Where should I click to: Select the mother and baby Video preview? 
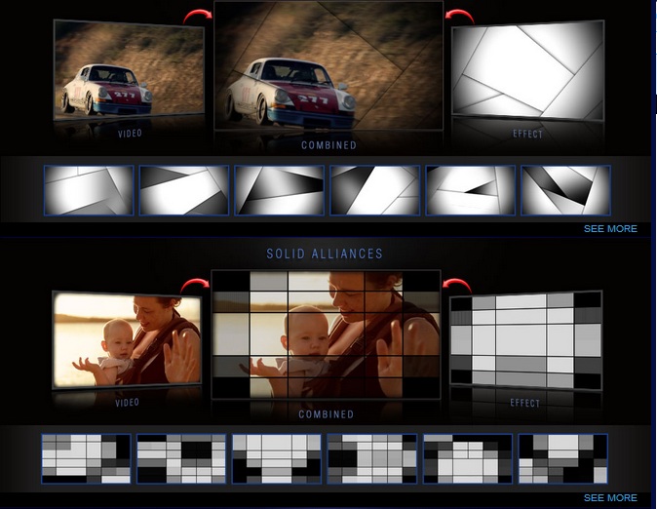[x=128, y=341]
